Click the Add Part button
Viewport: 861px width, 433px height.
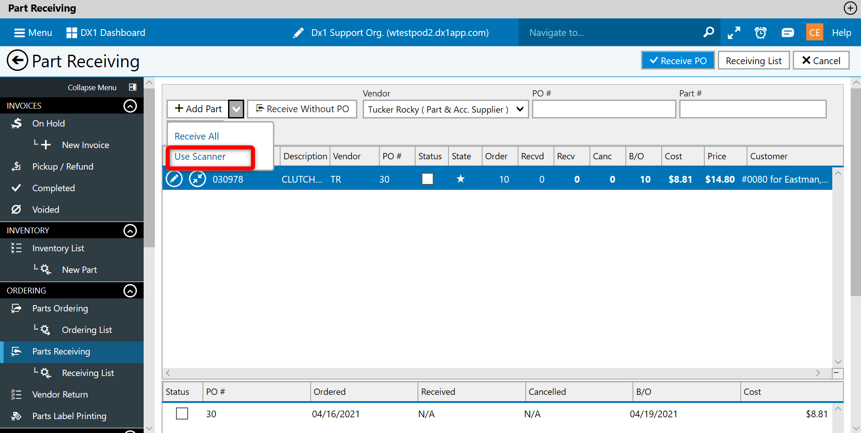click(x=198, y=109)
